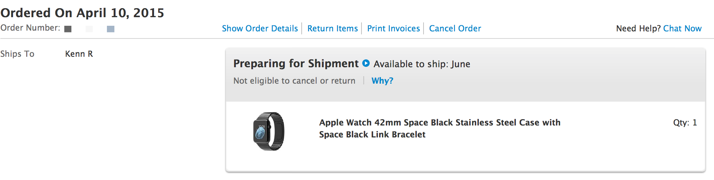The image size is (714, 180).
Task: Click the Ordered On April 10, 2015 heading
Action: click(x=82, y=13)
